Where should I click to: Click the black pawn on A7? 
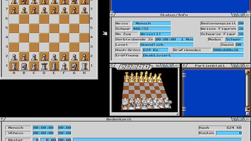(14, 10)
